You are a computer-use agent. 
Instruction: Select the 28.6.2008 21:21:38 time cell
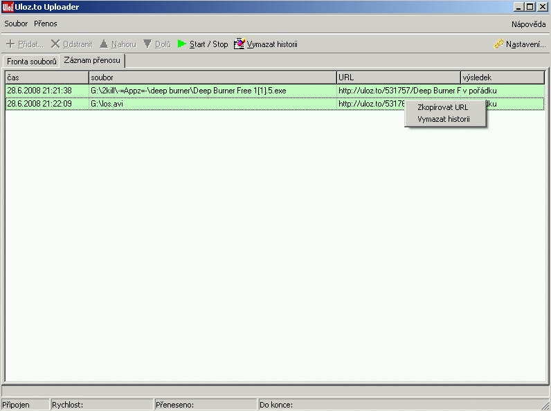(47, 91)
